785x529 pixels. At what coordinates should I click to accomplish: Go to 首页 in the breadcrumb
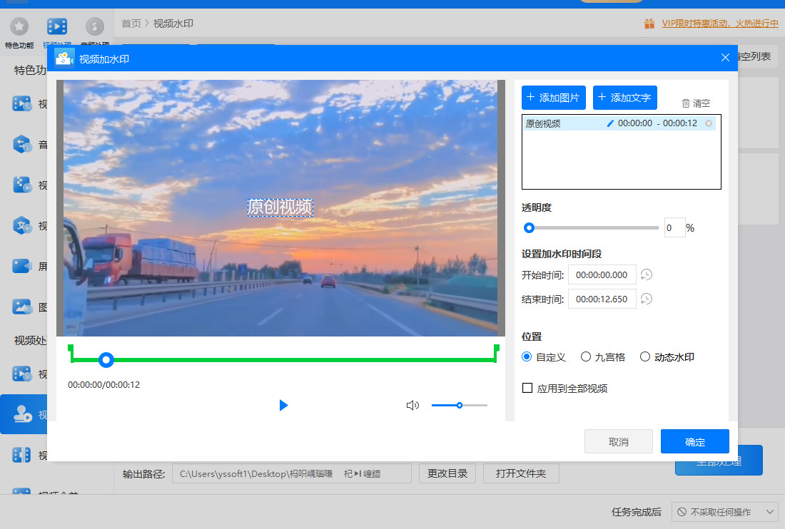click(131, 24)
